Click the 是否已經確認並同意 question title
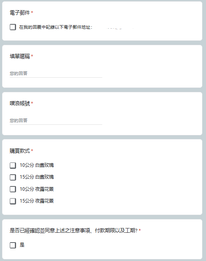The width and height of the screenshot is (206, 261). click(x=74, y=230)
